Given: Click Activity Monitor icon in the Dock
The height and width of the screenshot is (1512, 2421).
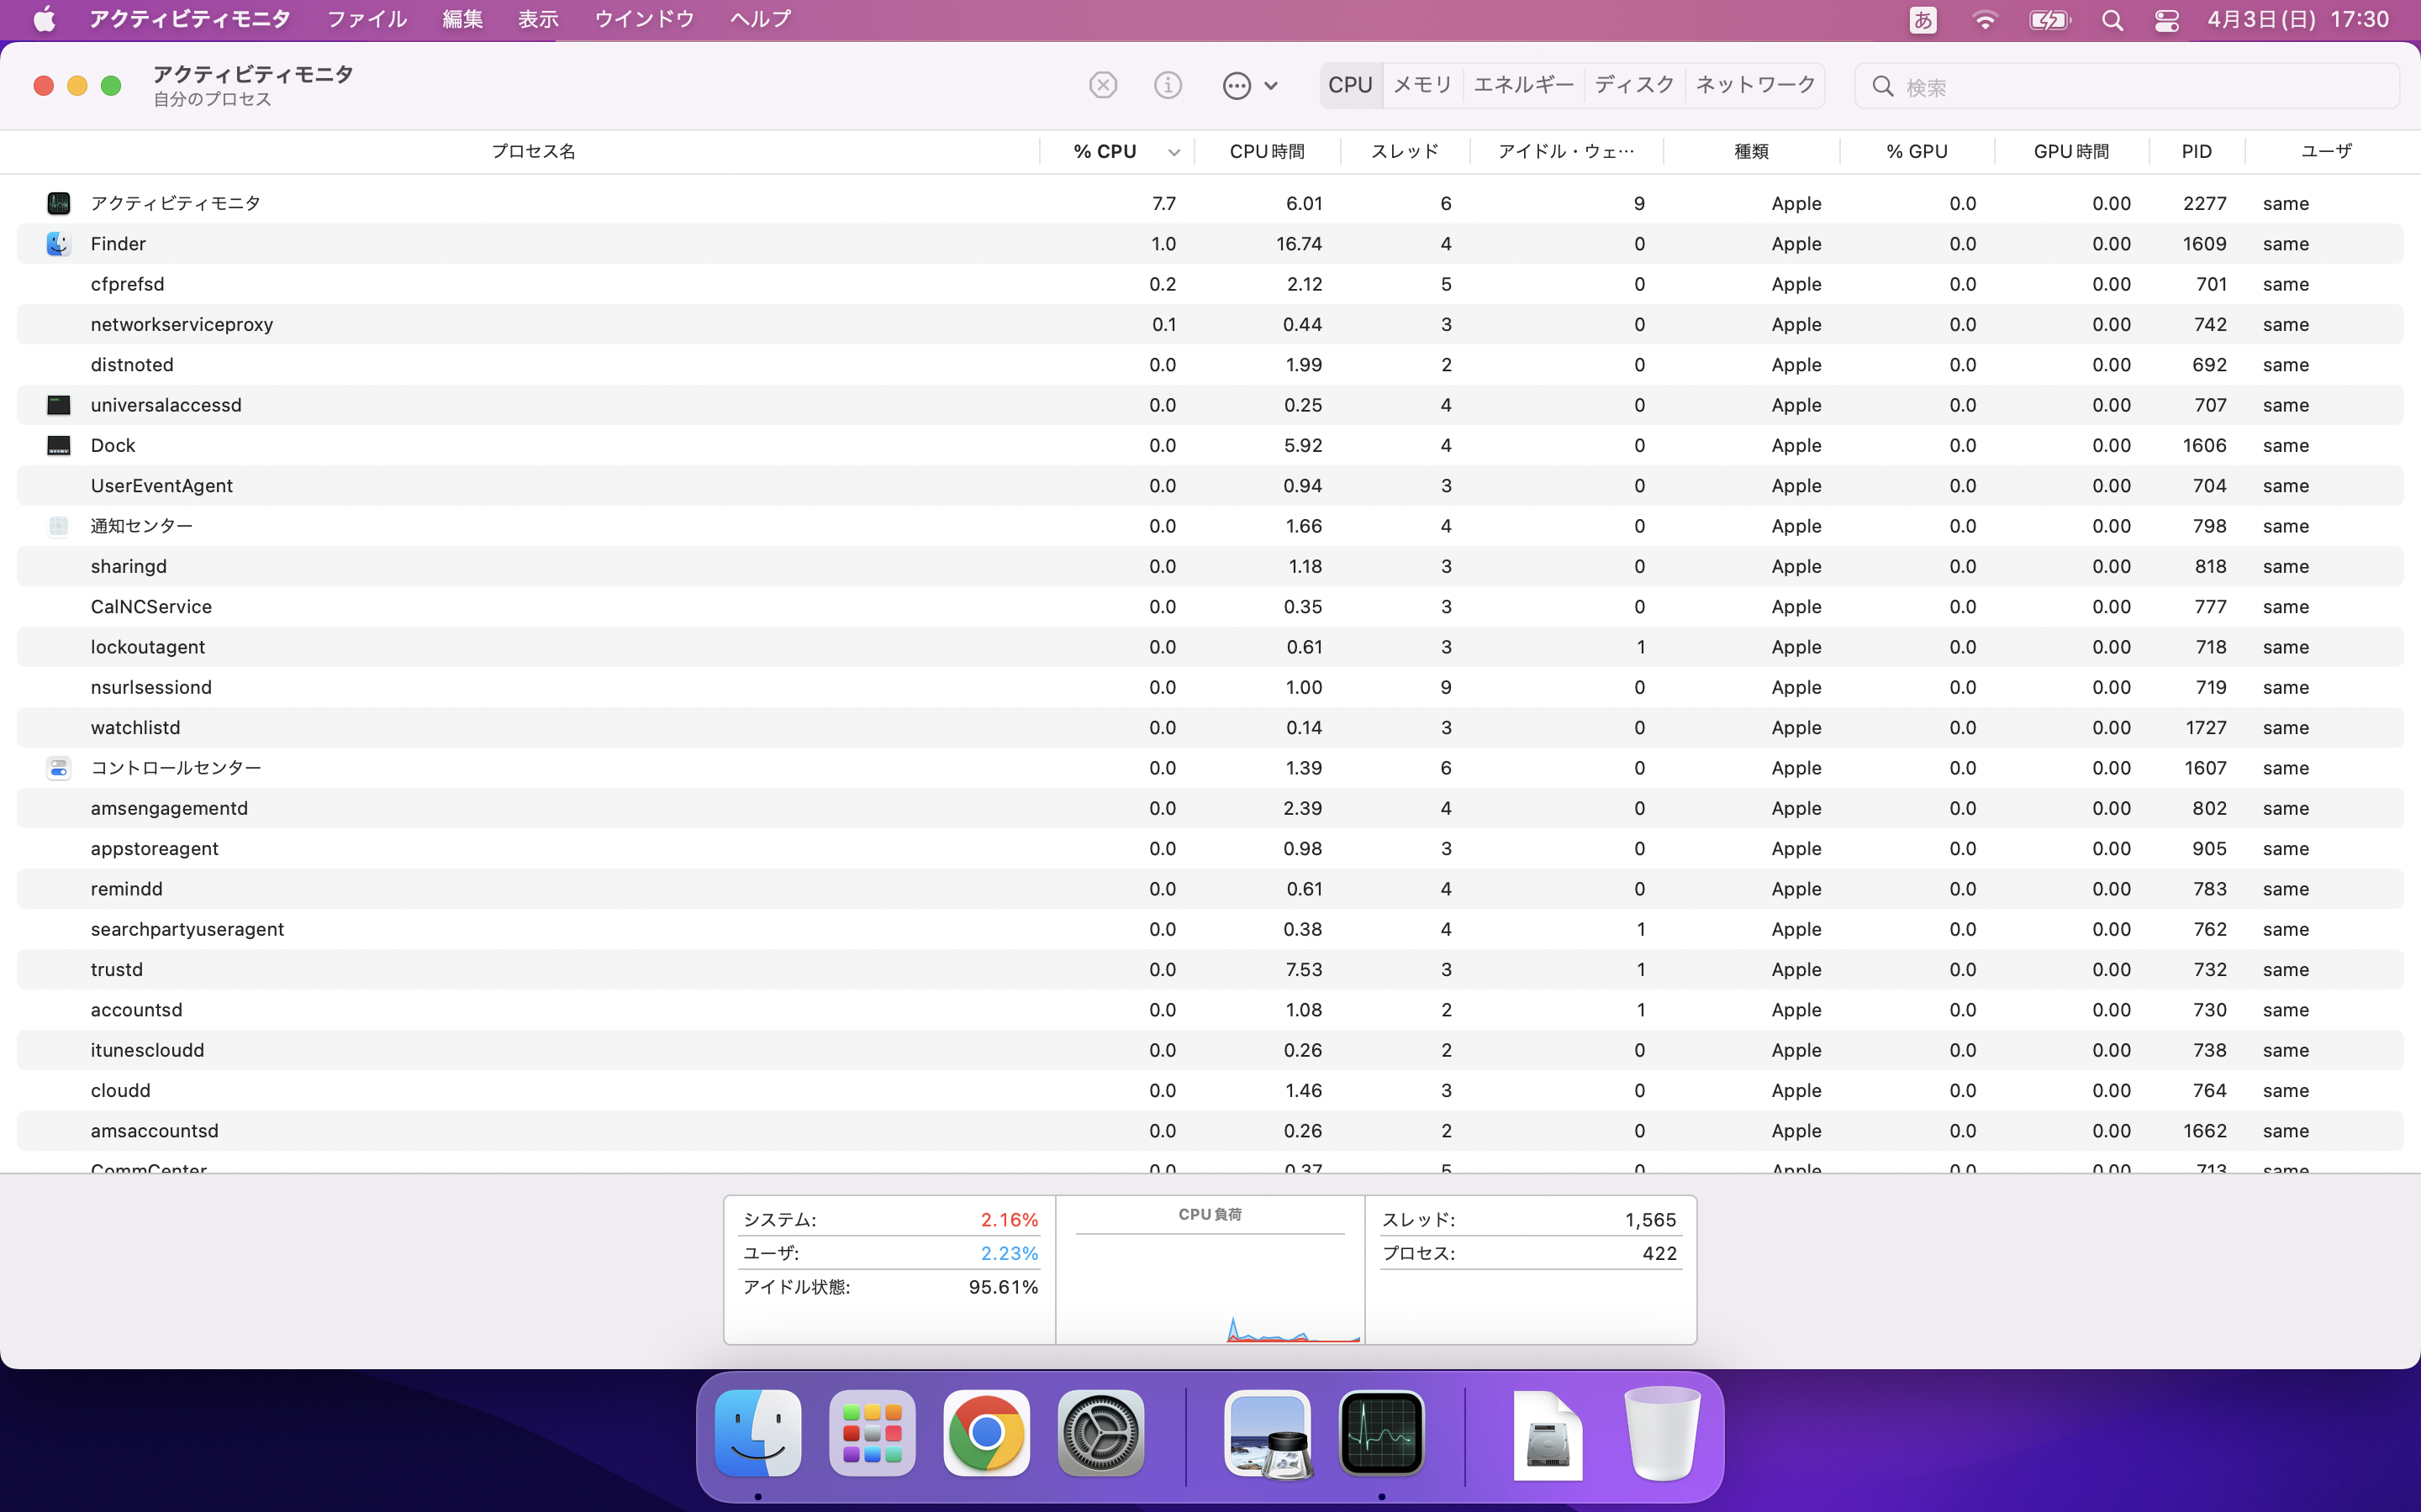Looking at the screenshot, I should coord(1382,1432).
